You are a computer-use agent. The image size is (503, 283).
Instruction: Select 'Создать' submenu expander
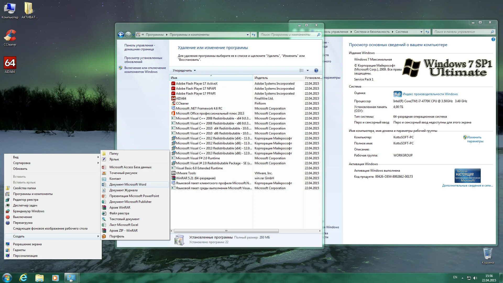tap(98, 236)
